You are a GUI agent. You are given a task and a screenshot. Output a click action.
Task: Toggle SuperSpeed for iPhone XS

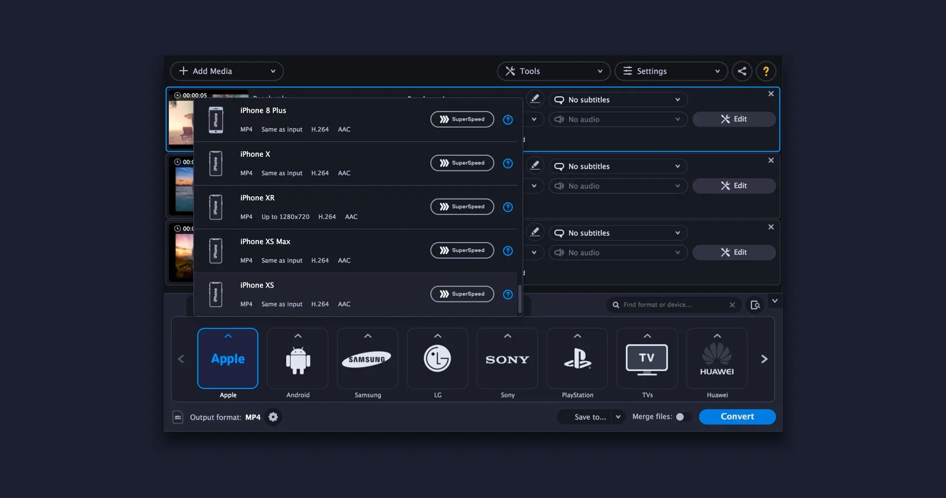click(x=462, y=294)
